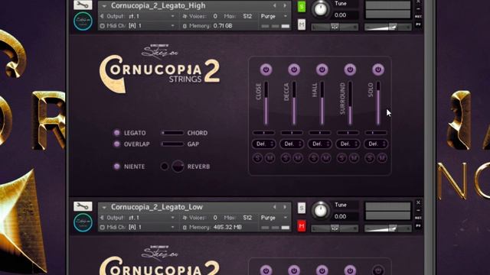
Task: Open Output dropdown of Legato_Low
Action: (138, 218)
